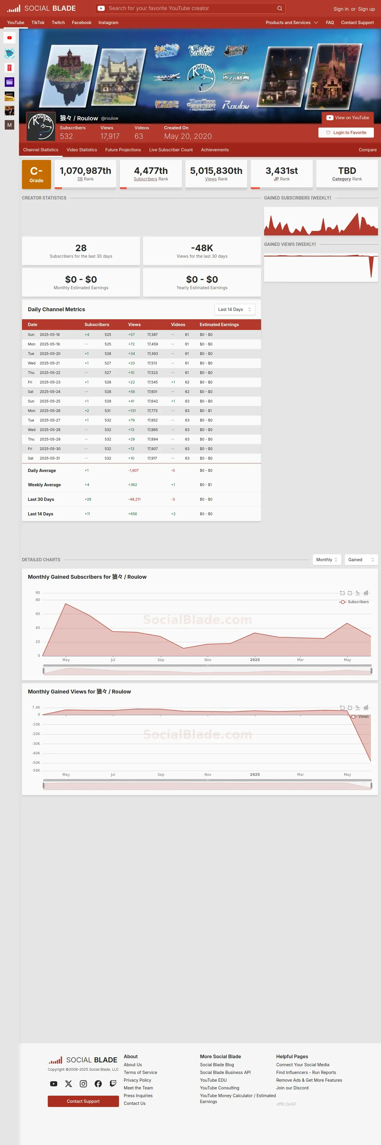Image resolution: width=381 pixels, height=1145 pixels.
Task: Open the YouTube icon in left sidebar
Action: click(9, 38)
